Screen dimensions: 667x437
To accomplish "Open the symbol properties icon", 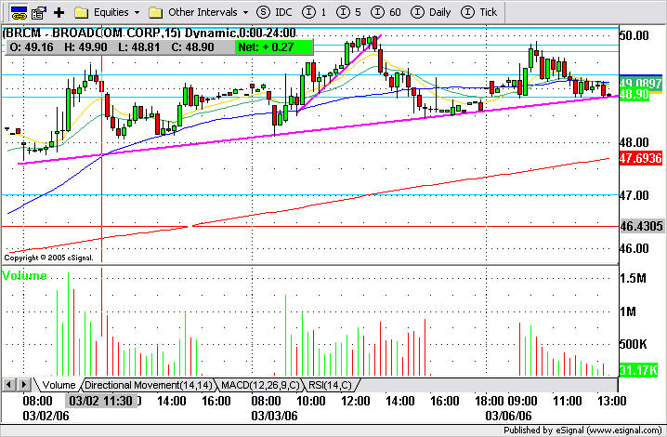I will [39, 13].
